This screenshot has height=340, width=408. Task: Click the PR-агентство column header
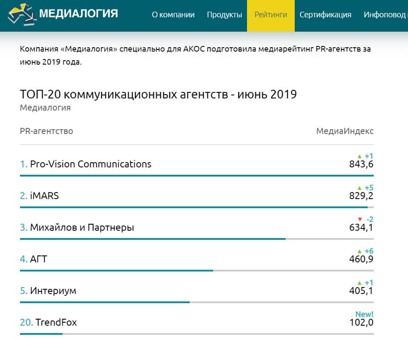[x=46, y=131]
